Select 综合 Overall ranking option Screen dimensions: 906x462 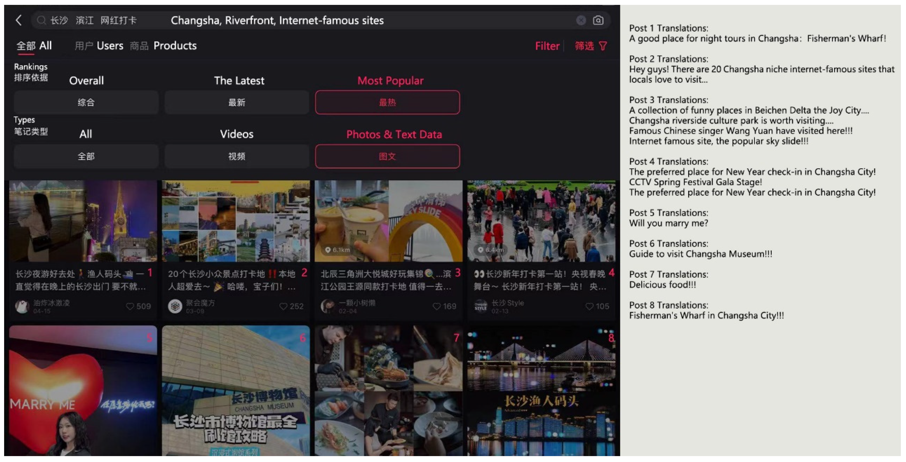coord(86,103)
